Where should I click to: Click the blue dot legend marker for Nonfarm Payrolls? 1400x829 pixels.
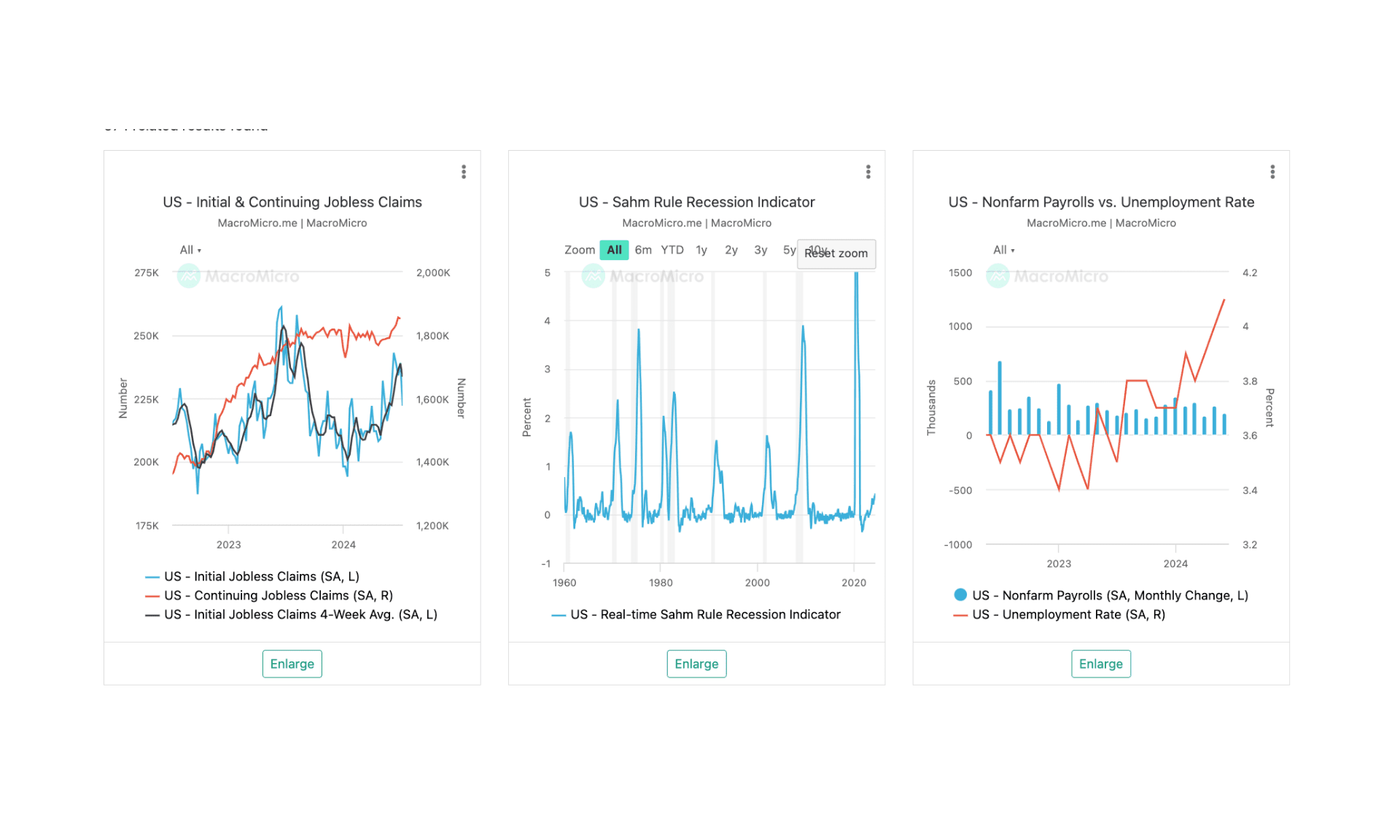pos(960,595)
